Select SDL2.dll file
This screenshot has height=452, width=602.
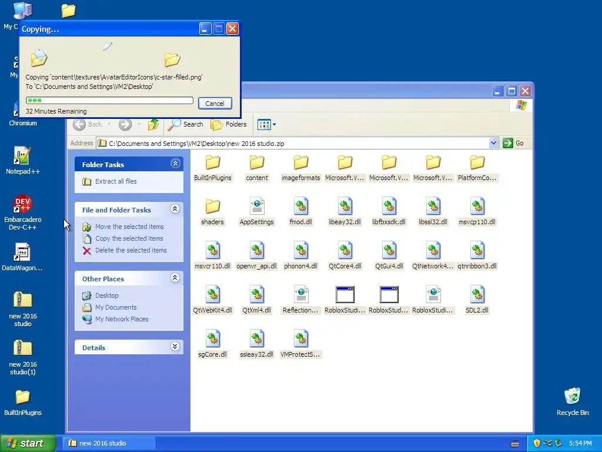[x=477, y=301]
